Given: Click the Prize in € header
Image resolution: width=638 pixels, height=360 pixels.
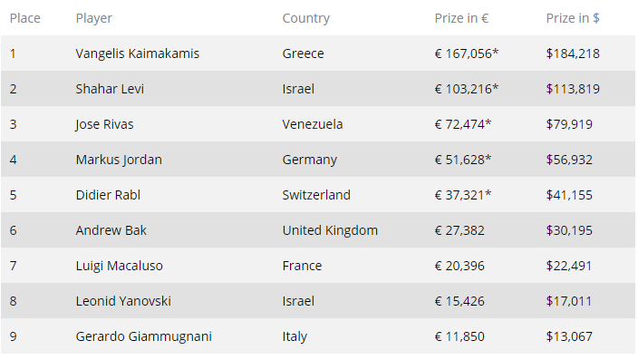Looking at the screenshot, I should (461, 18).
